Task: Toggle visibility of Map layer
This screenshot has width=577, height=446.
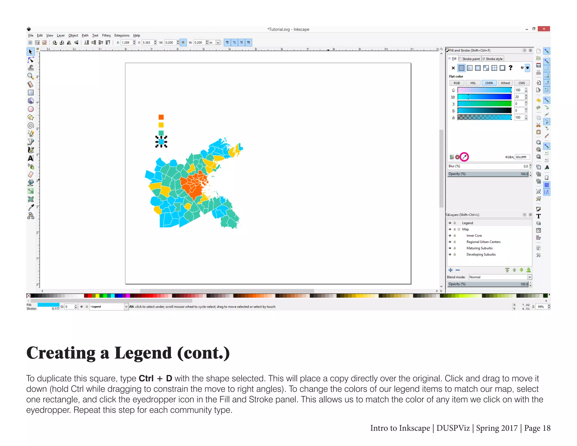Action: tap(450, 229)
